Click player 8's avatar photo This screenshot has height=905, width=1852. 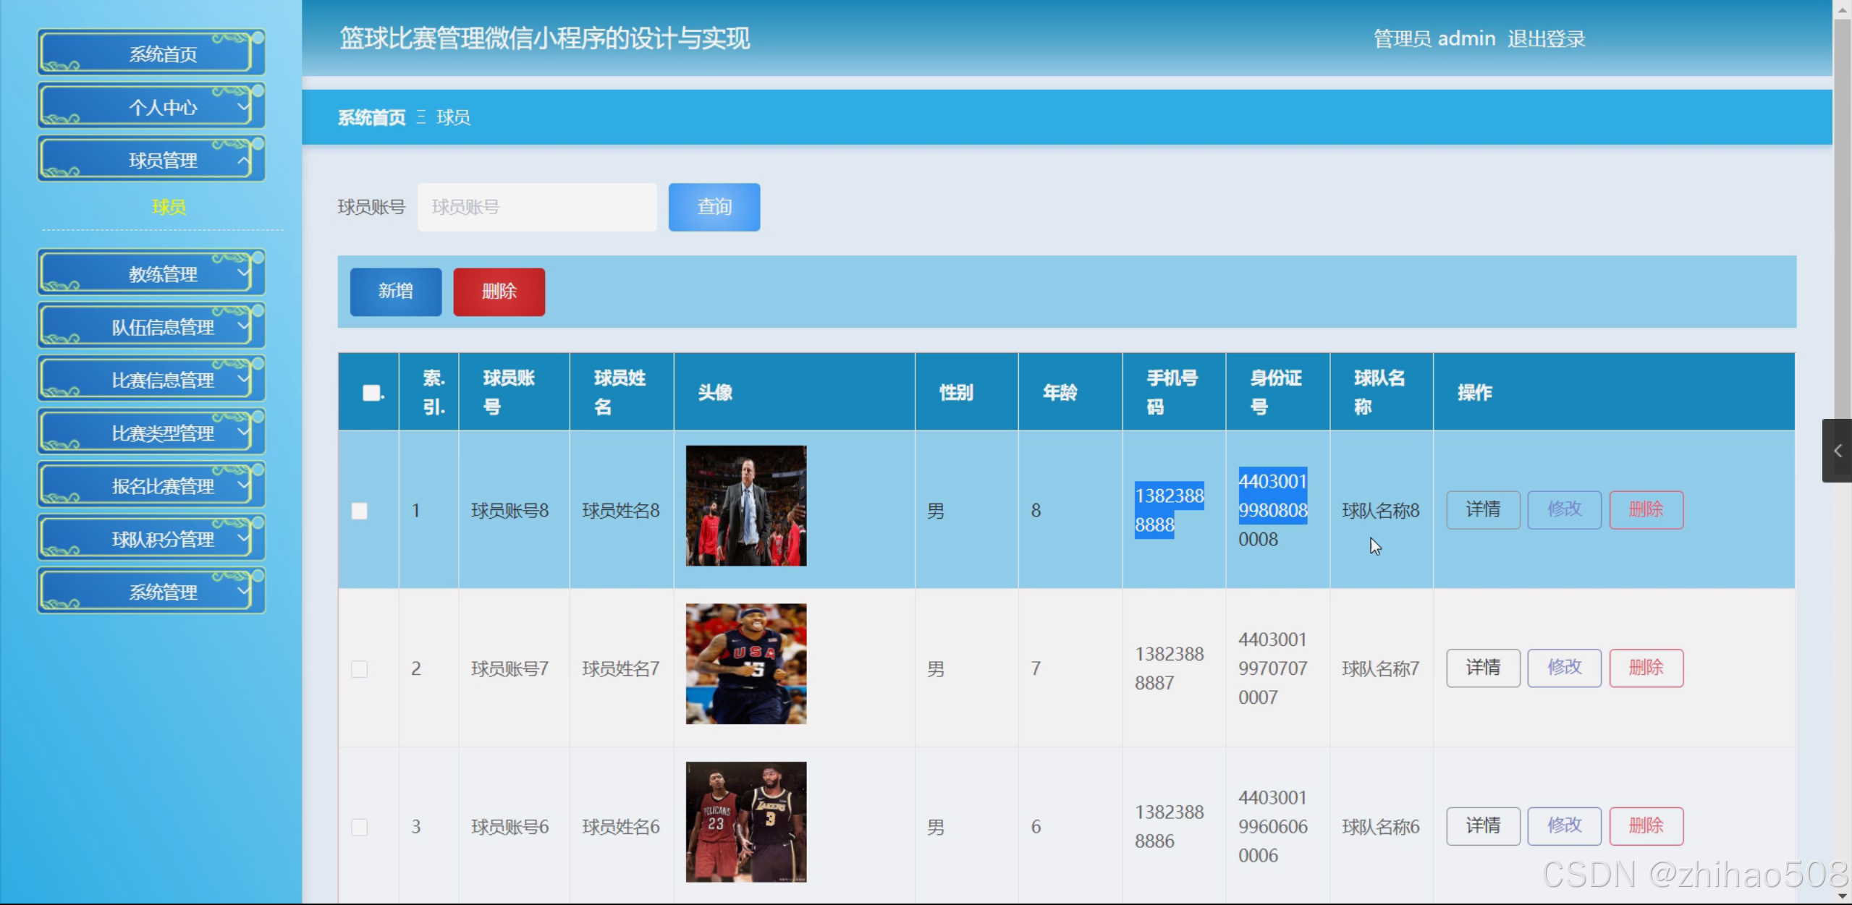(745, 505)
